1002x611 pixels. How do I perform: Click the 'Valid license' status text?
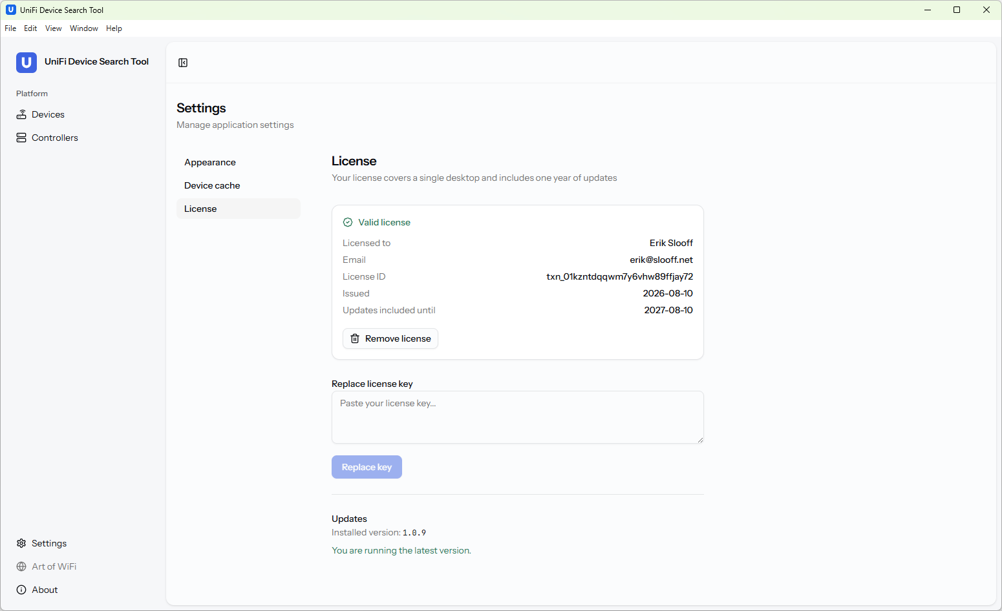click(385, 222)
